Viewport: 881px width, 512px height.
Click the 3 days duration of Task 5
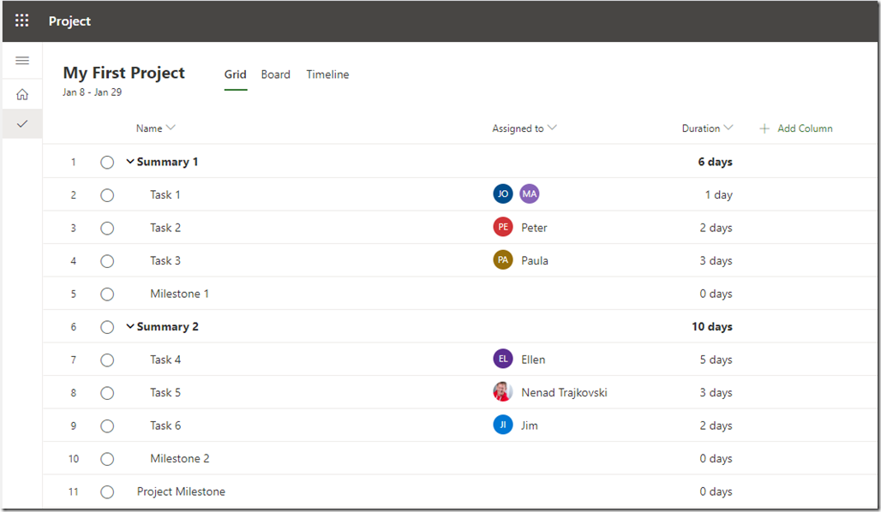coord(716,392)
